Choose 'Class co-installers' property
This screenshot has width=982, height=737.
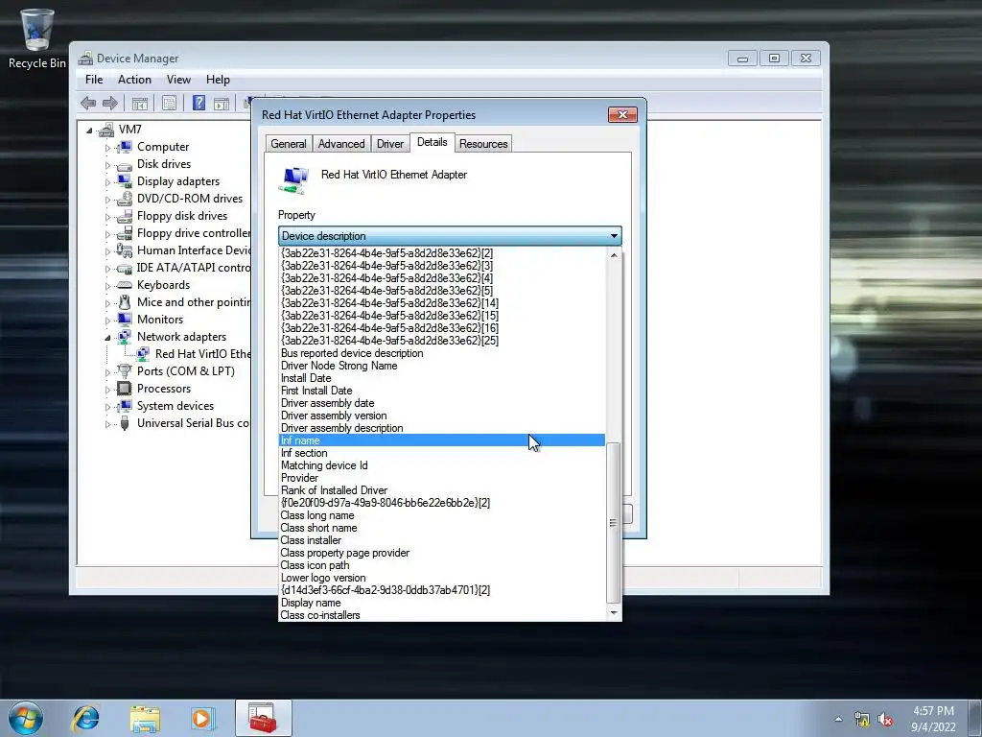coord(442,615)
